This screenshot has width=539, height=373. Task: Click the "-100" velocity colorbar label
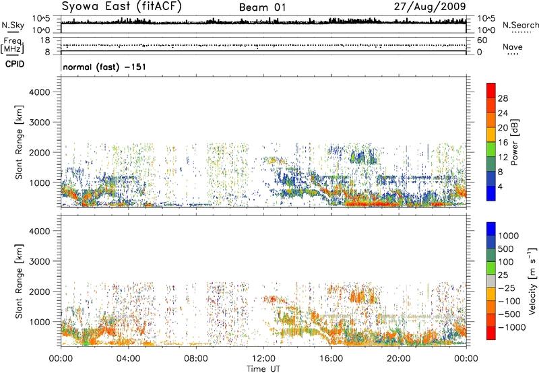pos(509,301)
